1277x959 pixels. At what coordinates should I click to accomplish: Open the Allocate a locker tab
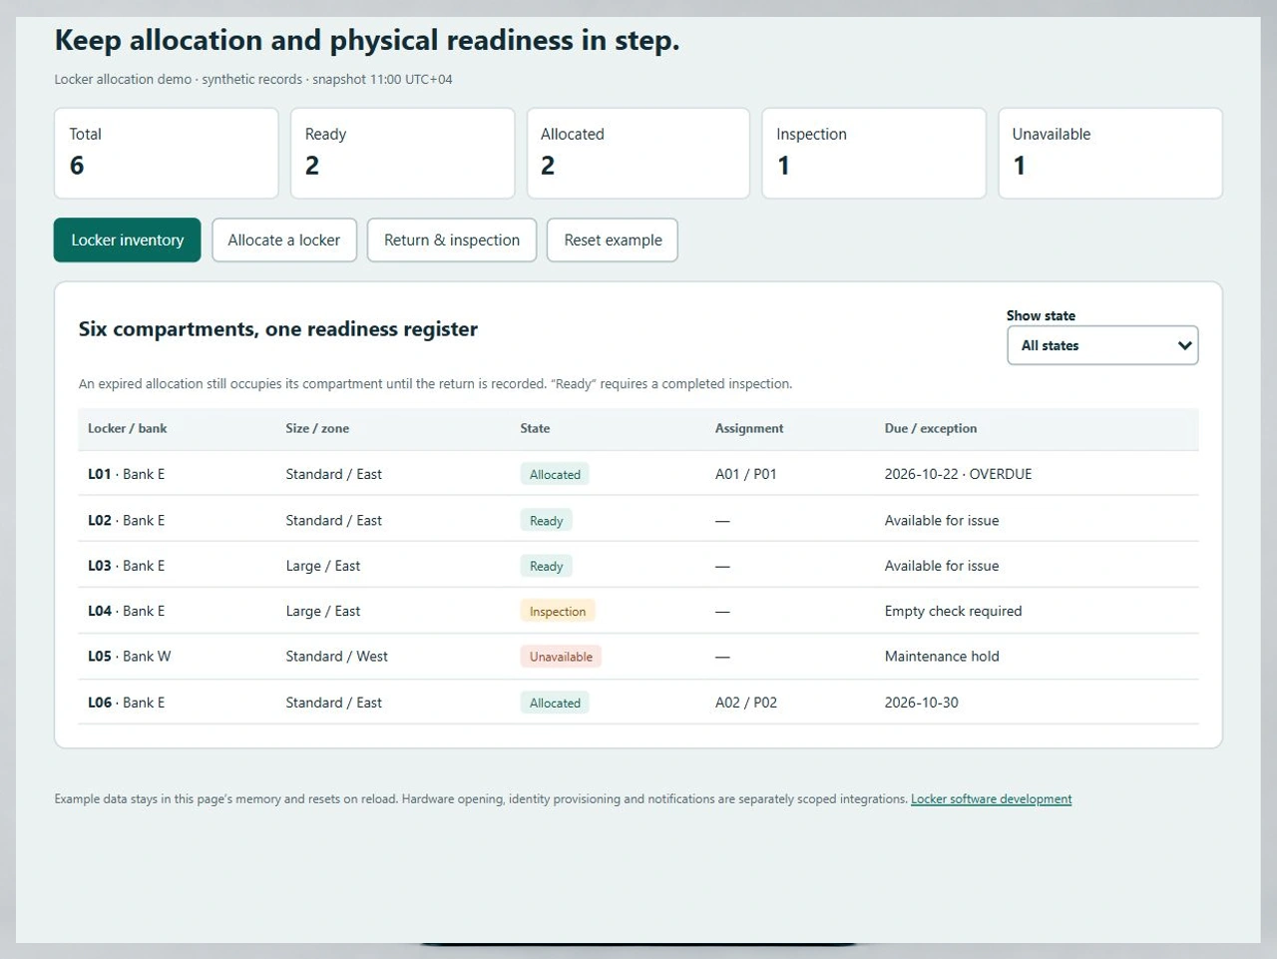[x=284, y=240]
